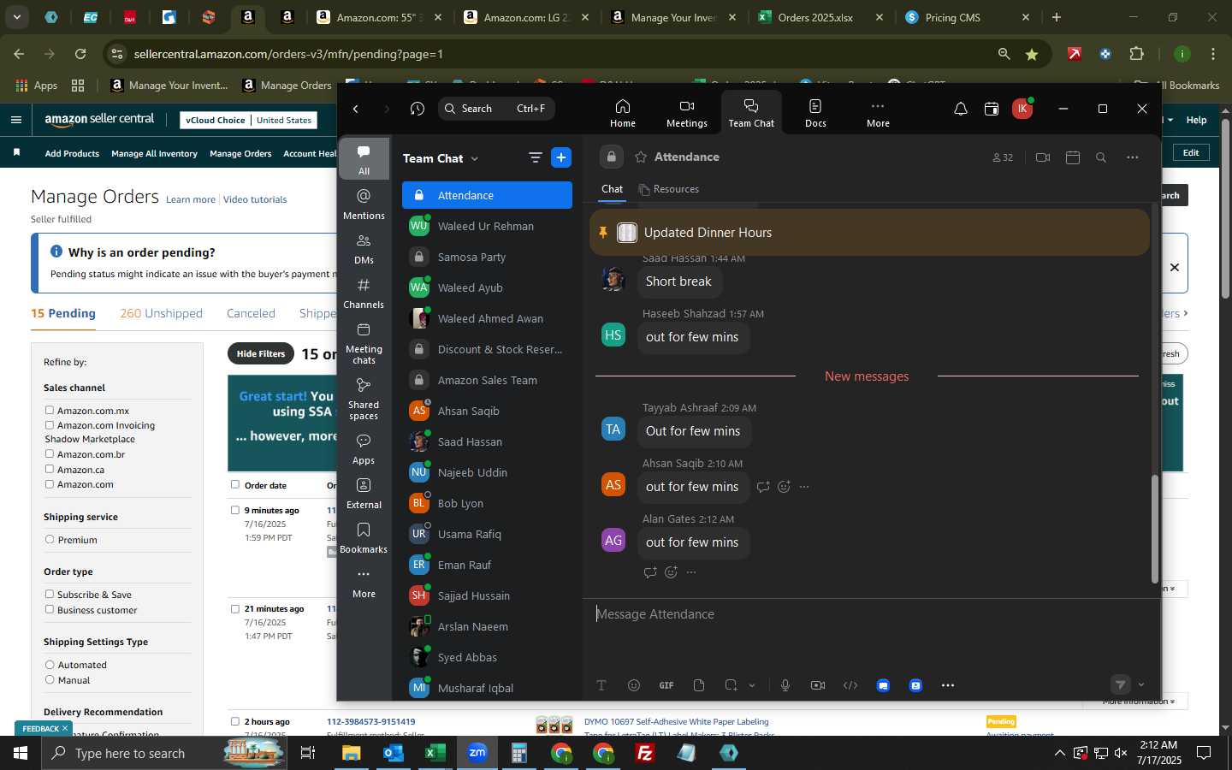Screen dimensions: 1232x770
Task: Open the Updated Dinner Hours pinned message
Action: pos(869,233)
